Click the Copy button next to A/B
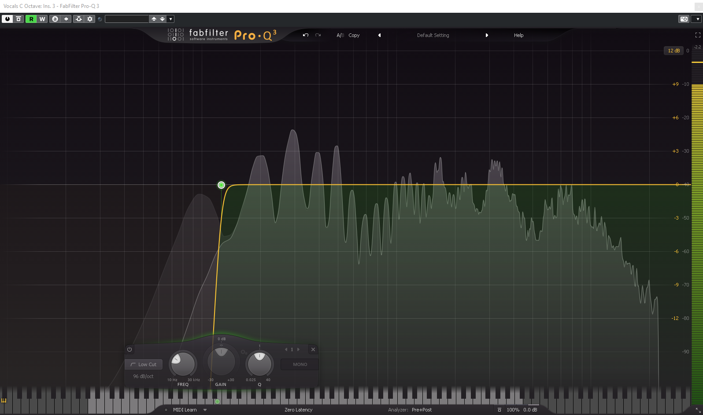Screen dimensions: 703x415 pyautogui.click(x=354, y=35)
